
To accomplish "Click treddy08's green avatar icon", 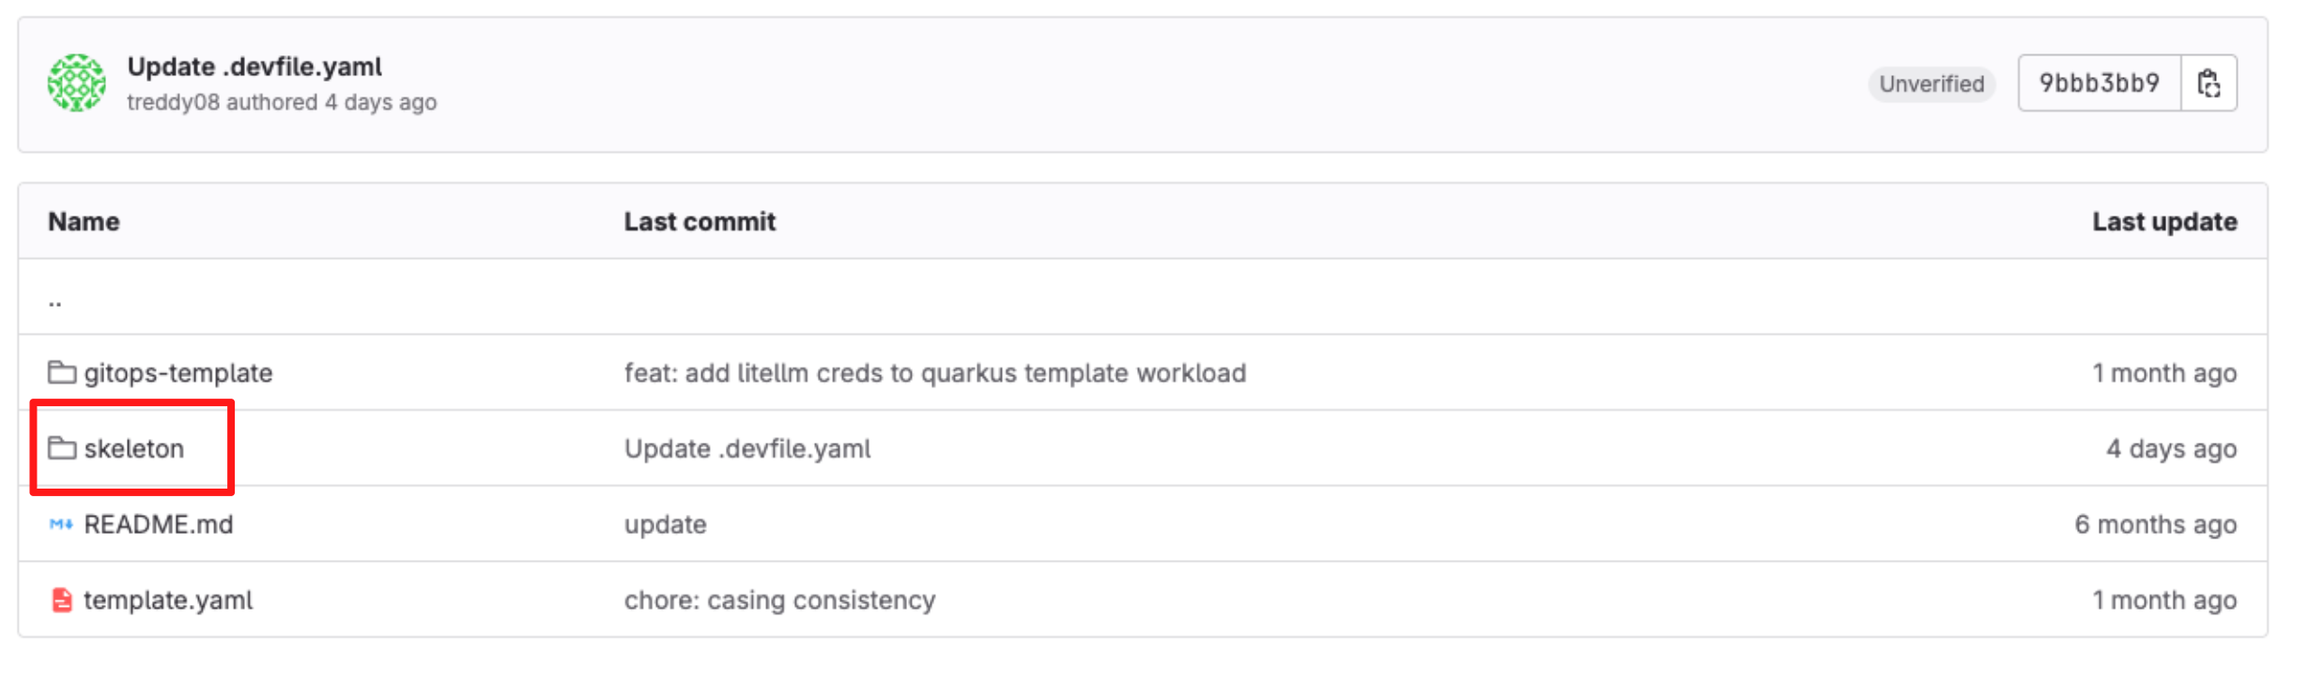I will point(76,83).
